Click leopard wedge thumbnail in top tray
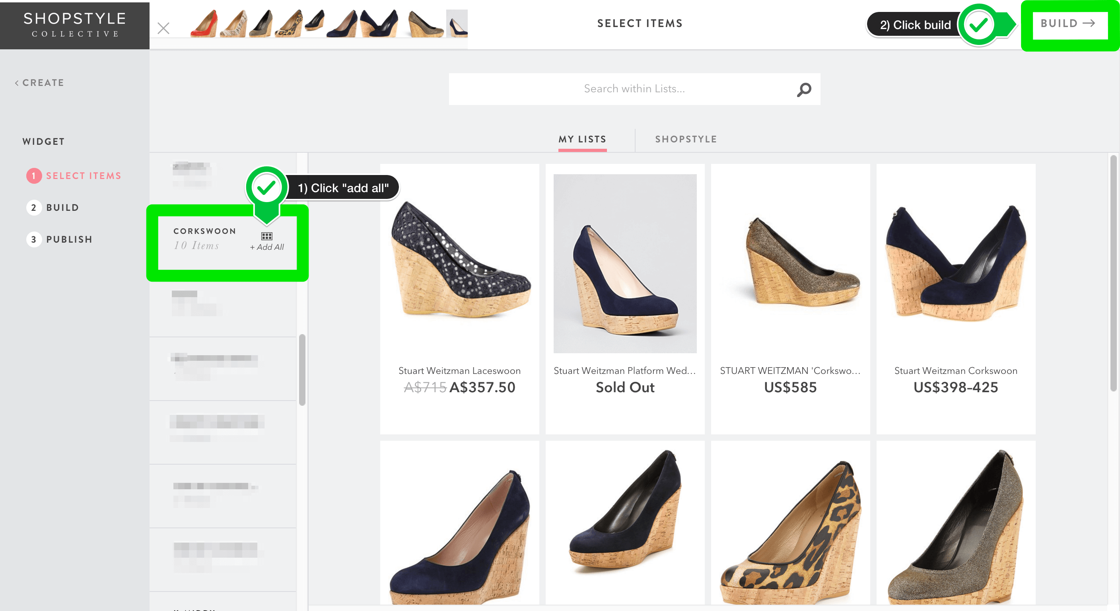The width and height of the screenshot is (1120, 611). pos(289,23)
